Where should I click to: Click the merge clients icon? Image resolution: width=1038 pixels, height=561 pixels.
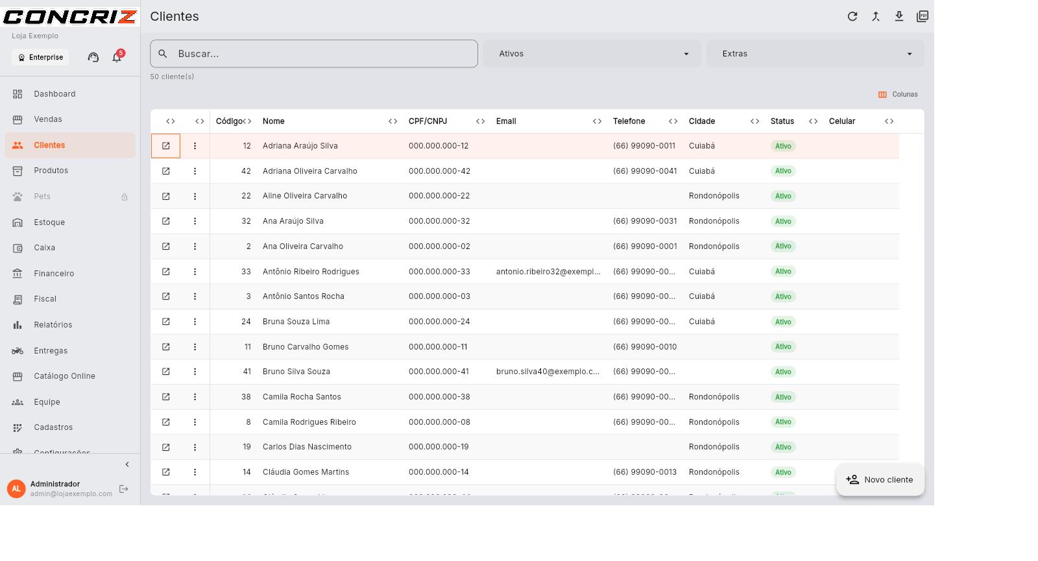(876, 16)
